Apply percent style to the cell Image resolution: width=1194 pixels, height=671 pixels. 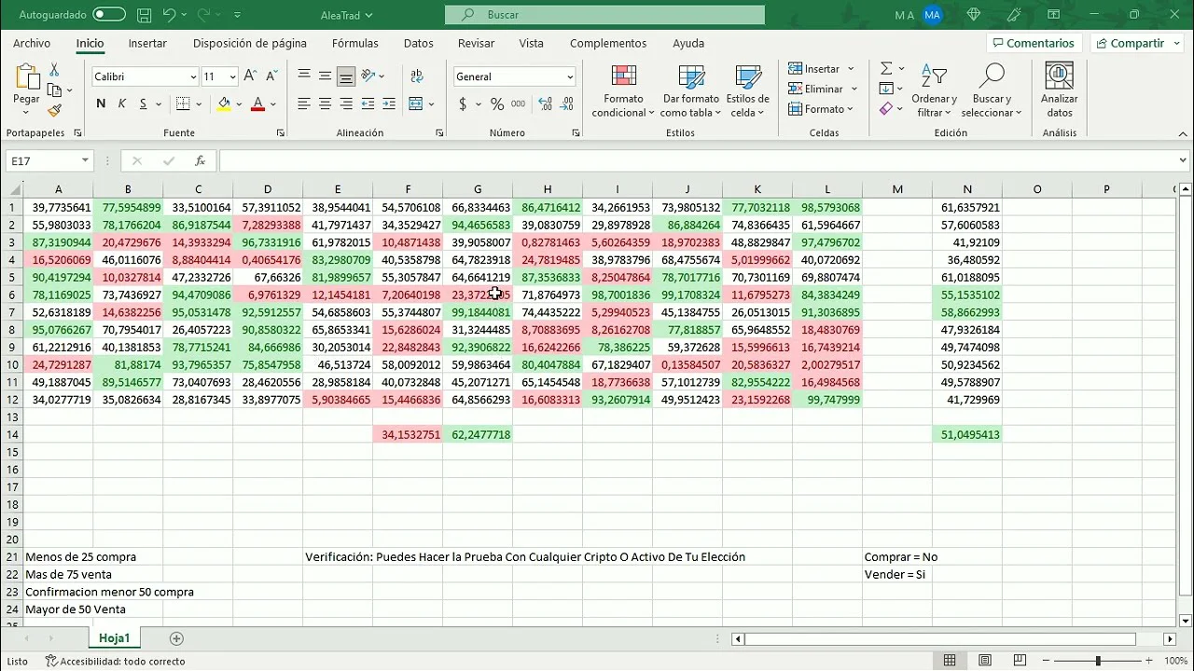pos(497,104)
